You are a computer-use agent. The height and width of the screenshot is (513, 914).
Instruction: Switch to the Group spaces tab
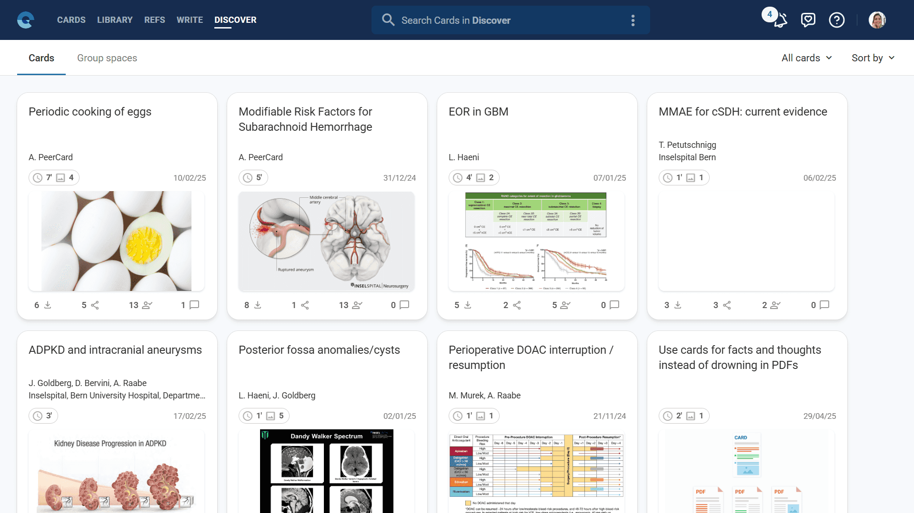(x=107, y=58)
